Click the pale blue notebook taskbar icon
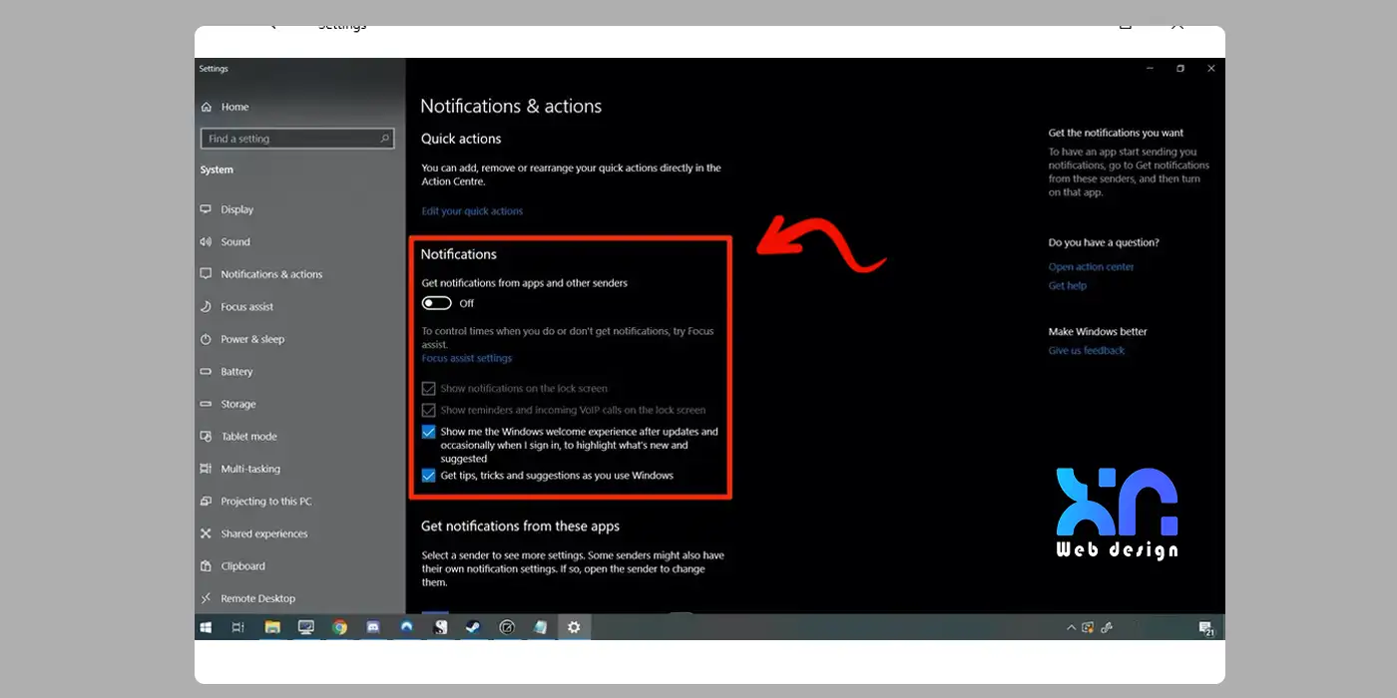1397x698 pixels. (x=540, y=627)
